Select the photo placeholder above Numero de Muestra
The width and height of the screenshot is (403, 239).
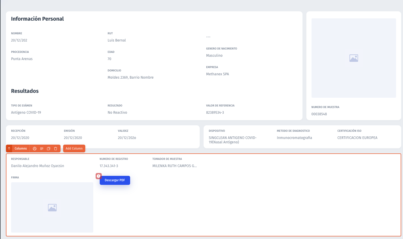pos(354,58)
